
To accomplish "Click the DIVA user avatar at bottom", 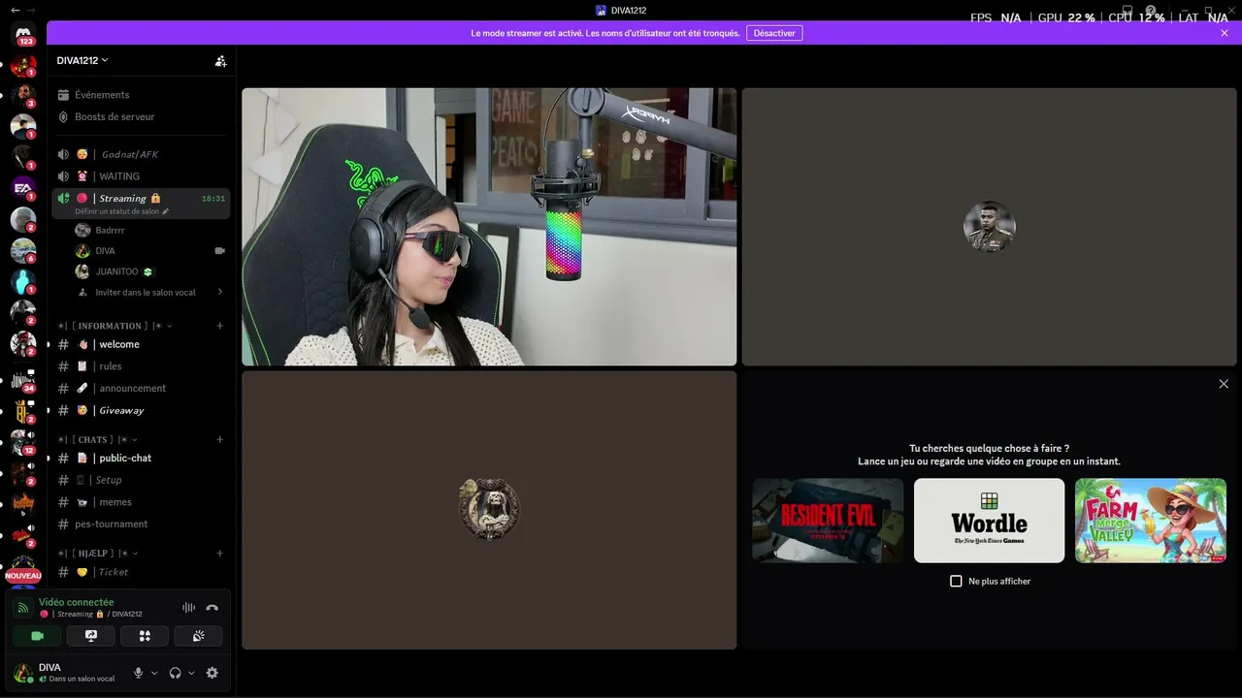I will coord(23,673).
